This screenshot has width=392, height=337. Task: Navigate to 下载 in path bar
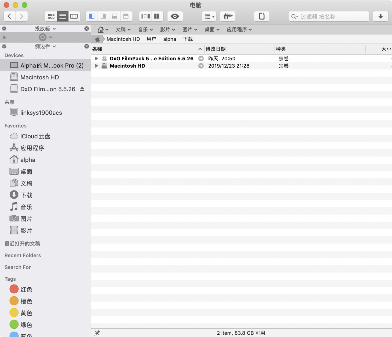188,39
